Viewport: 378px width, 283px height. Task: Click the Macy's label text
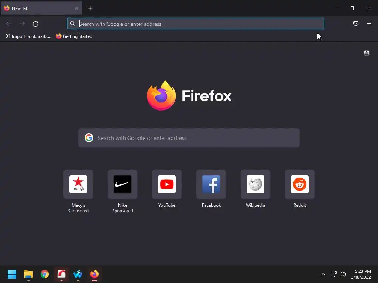(78, 205)
